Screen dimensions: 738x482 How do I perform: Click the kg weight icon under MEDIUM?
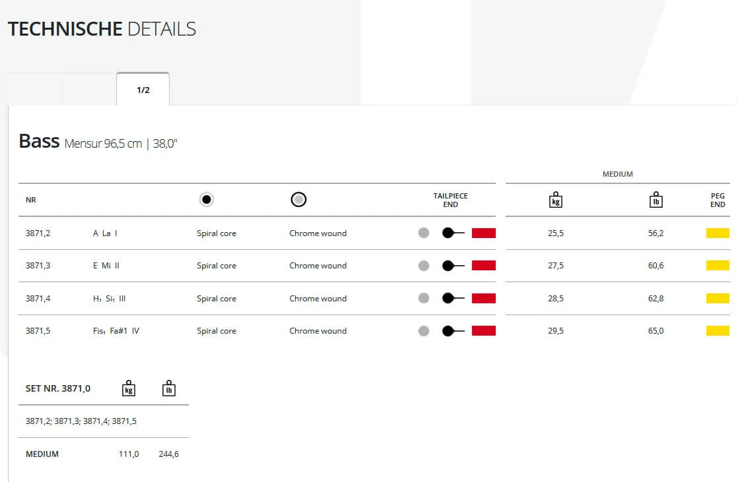[x=555, y=200]
